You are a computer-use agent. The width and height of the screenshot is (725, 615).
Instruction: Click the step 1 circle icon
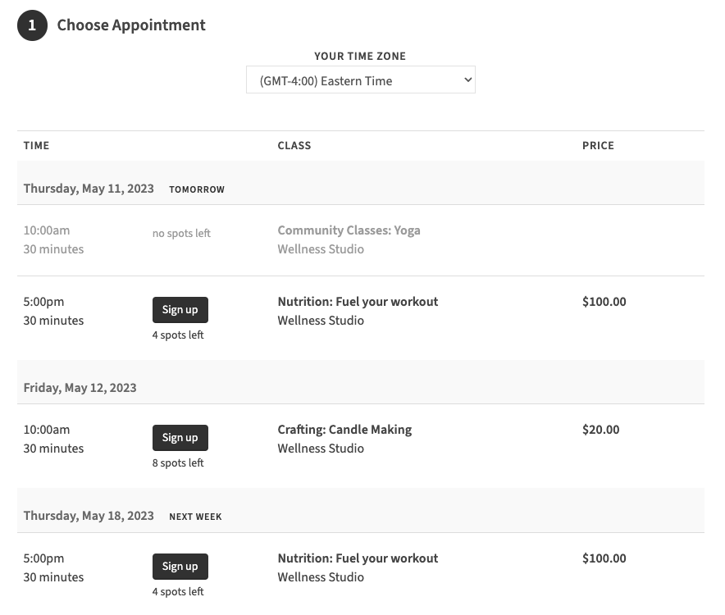coord(32,25)
